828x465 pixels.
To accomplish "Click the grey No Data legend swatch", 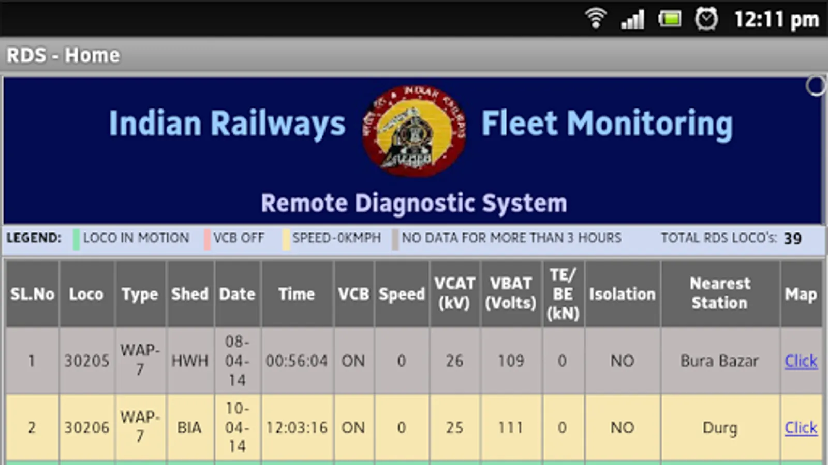I will [x=395, y=239].
